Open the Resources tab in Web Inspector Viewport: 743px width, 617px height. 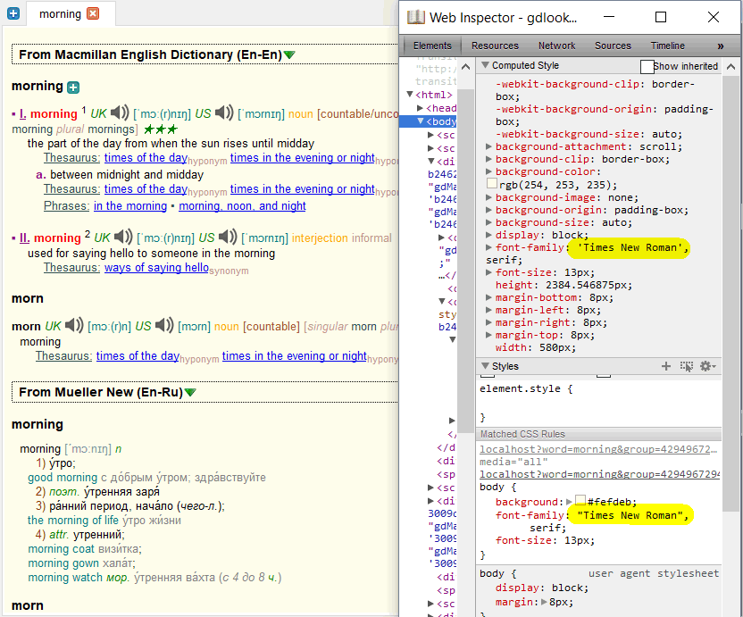[x=495, y=46]
